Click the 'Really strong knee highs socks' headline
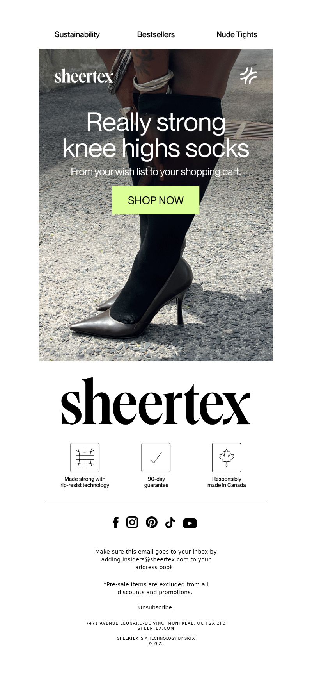This screenshot has height=677, width=312. pyautogui.click(x=156, y=135)
